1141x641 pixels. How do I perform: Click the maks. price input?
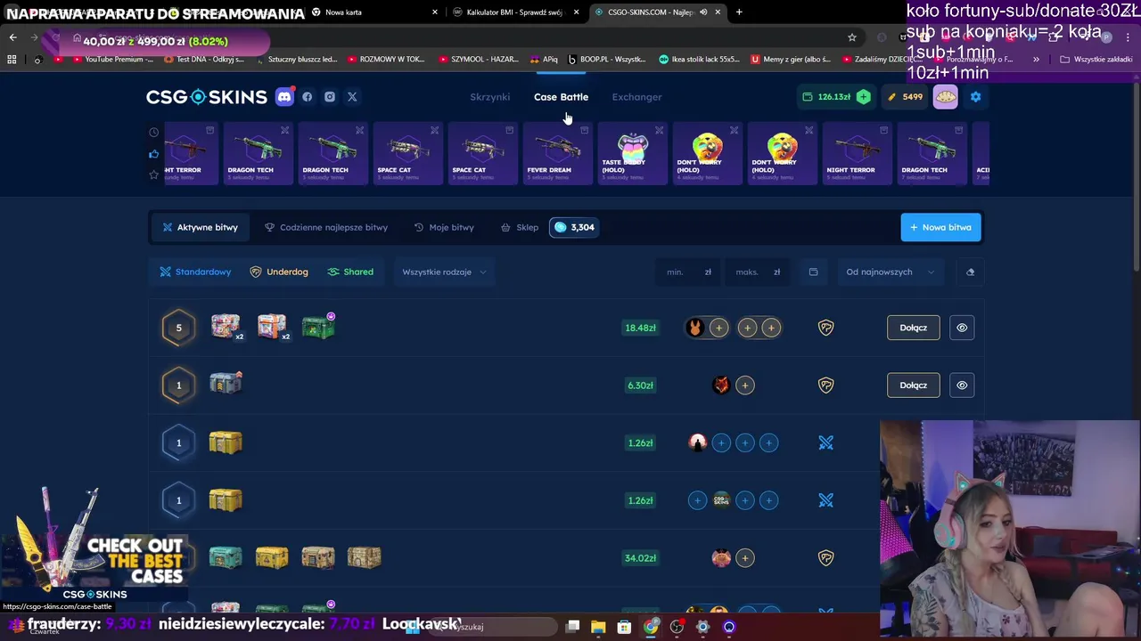[x=758, y=272]
